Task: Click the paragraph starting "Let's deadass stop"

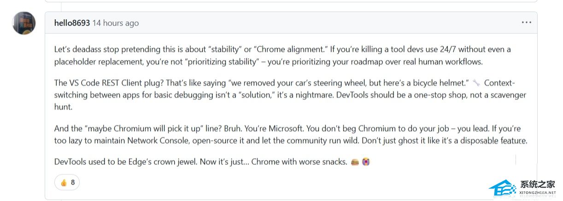Action: pyautogui.click(x=282, y=55)
